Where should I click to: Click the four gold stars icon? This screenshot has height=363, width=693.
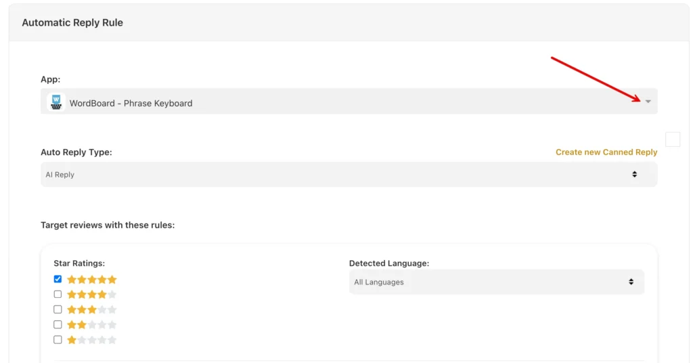tap(87, 295)
